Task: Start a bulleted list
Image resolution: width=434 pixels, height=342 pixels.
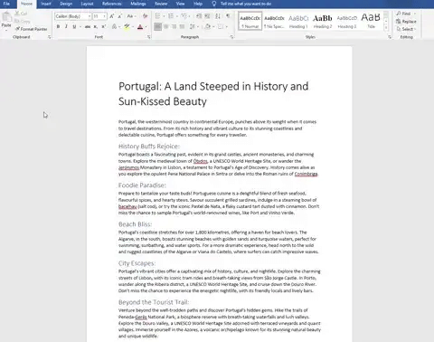Action: [x=157, y=16]
